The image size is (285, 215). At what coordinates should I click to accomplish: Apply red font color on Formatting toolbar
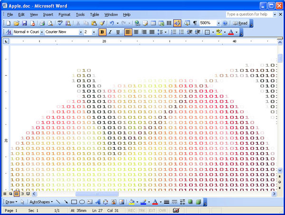[x=231, y=32]
